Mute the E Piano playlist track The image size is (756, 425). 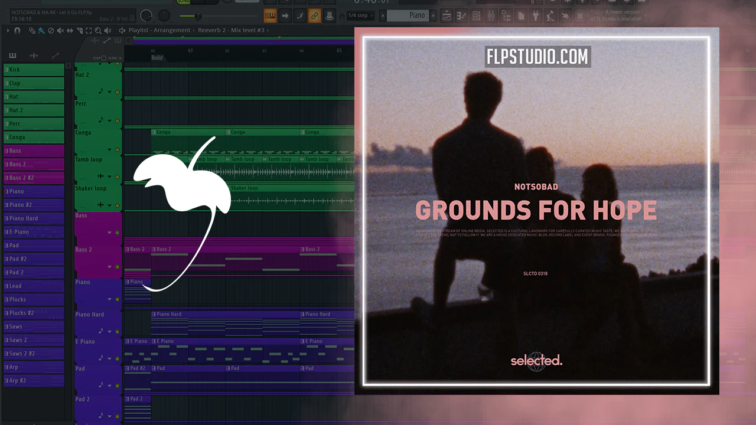(x=118, y=358)
